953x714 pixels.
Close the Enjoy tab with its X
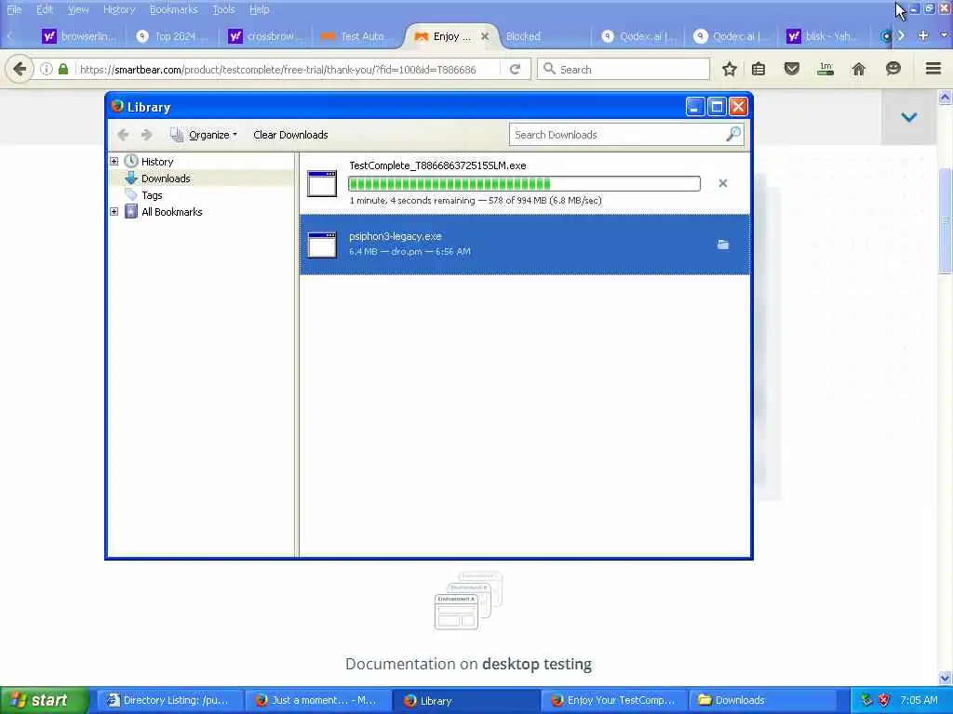click(484, 36)
